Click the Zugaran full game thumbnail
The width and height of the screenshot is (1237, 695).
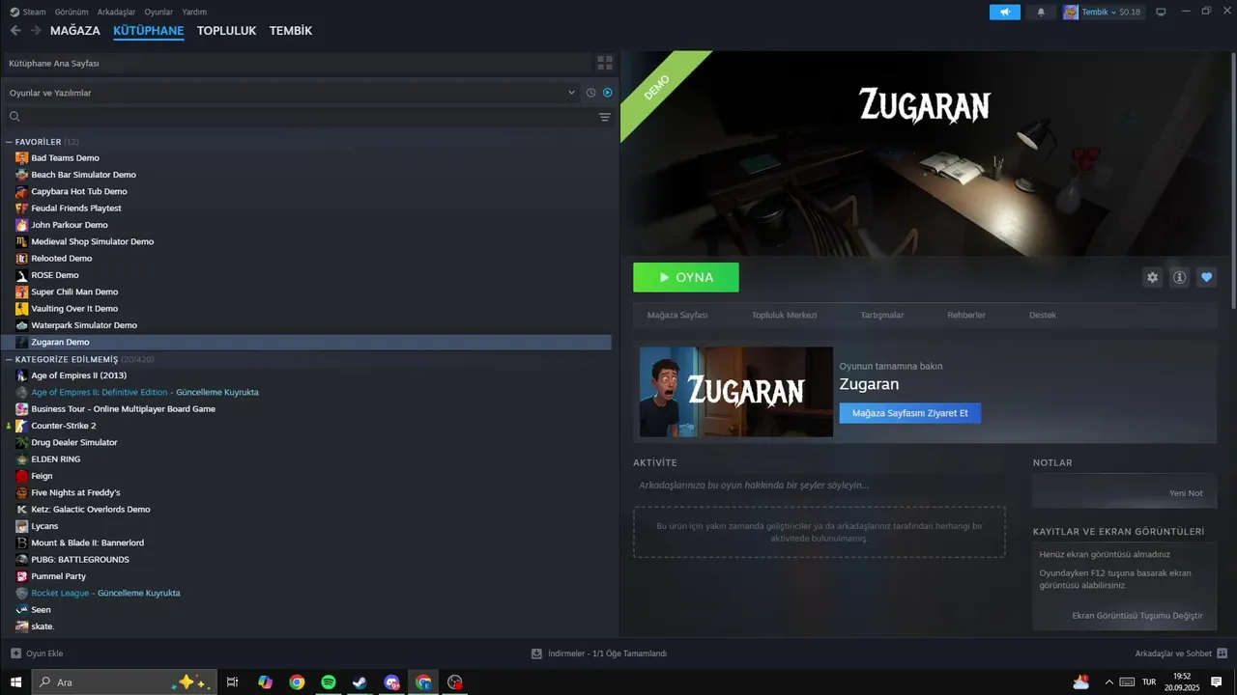[x=736, y=392]
